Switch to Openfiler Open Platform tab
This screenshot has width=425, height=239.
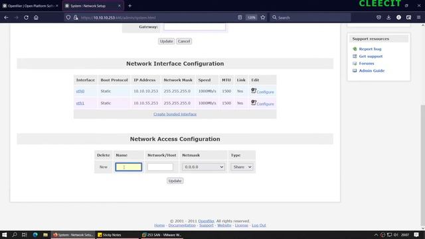[x=31, y=6]
